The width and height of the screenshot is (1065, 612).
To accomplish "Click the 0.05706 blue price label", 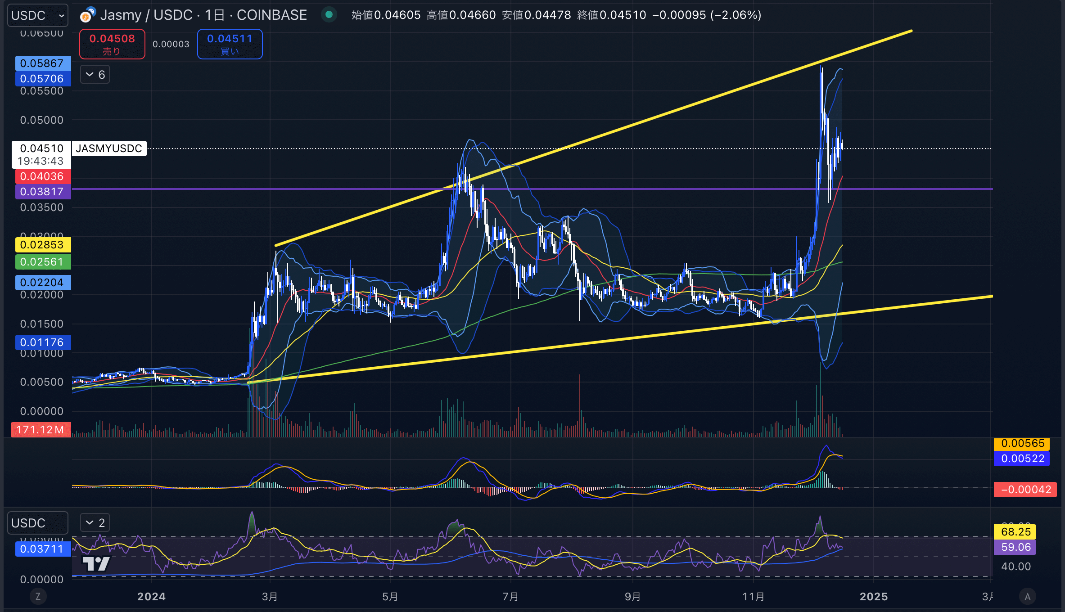I will (x=43, y=79).
